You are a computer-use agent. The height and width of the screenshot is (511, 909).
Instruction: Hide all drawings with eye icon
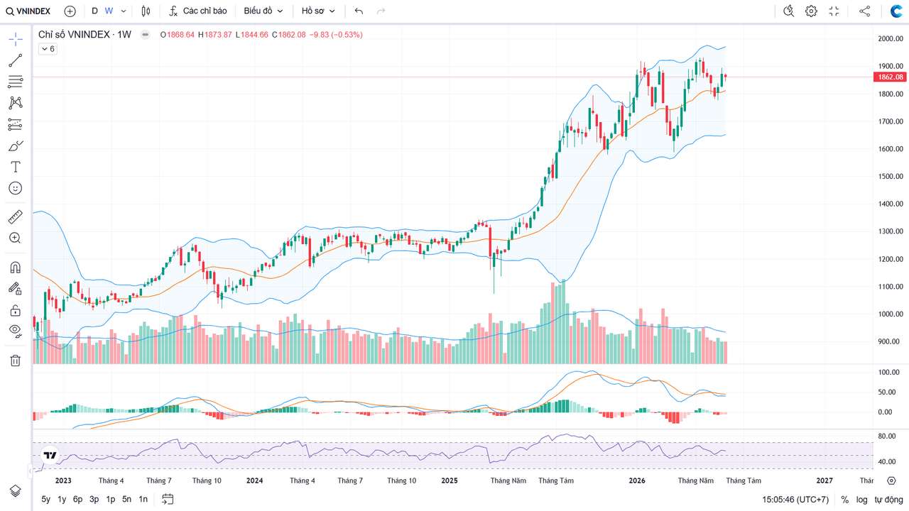coord(15,330)
